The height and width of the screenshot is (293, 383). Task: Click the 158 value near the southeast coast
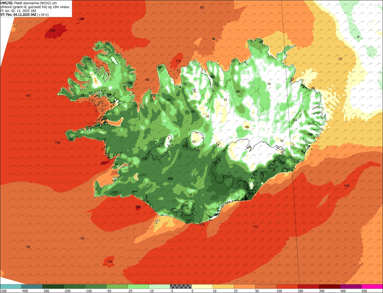(x=282, y=163)
